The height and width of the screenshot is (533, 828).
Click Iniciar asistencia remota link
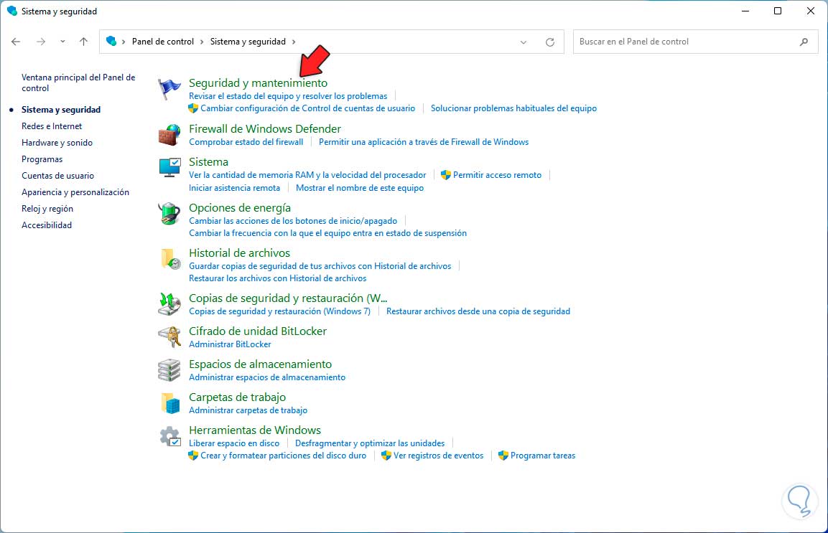pos(234,188)
